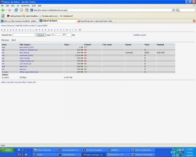
Task: Reload the current page
Action: (x=16, y=10)
